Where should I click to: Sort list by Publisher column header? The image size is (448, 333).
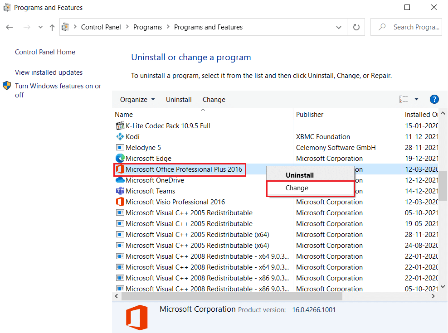310,115
